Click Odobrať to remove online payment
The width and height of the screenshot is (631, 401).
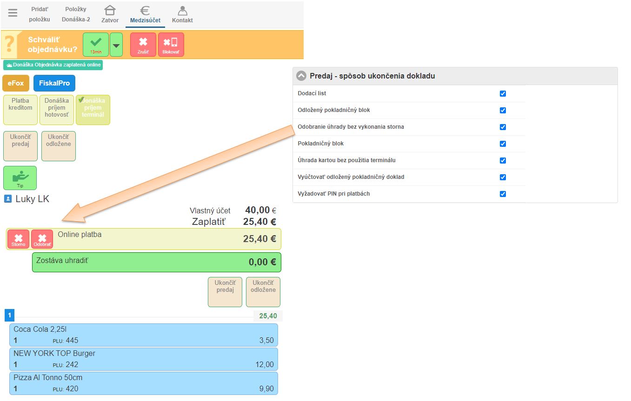(x=42, y=239)
